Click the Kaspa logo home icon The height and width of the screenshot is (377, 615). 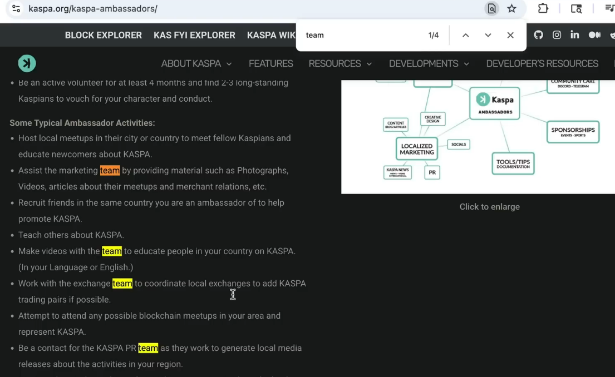[x=27, y=63]
